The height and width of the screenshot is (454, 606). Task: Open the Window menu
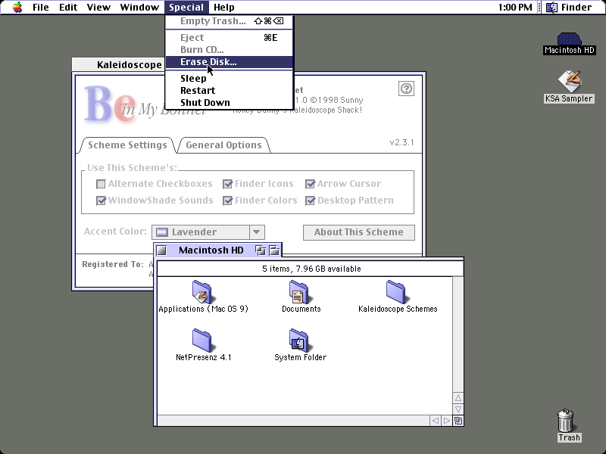(x=139, y=8)
